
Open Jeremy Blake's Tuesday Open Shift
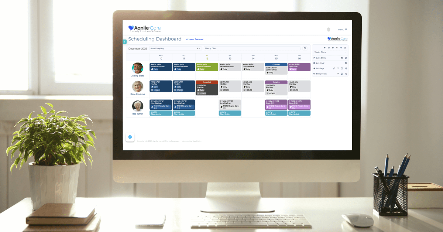coord(299,67)
